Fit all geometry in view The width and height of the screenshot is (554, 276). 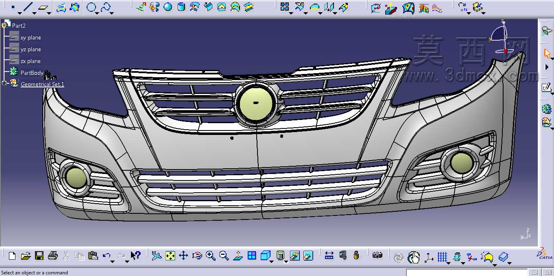170,256
